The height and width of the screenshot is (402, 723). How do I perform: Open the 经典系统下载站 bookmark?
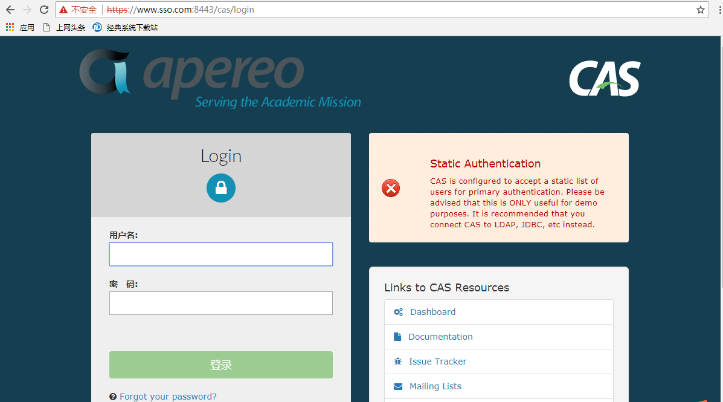131,27
